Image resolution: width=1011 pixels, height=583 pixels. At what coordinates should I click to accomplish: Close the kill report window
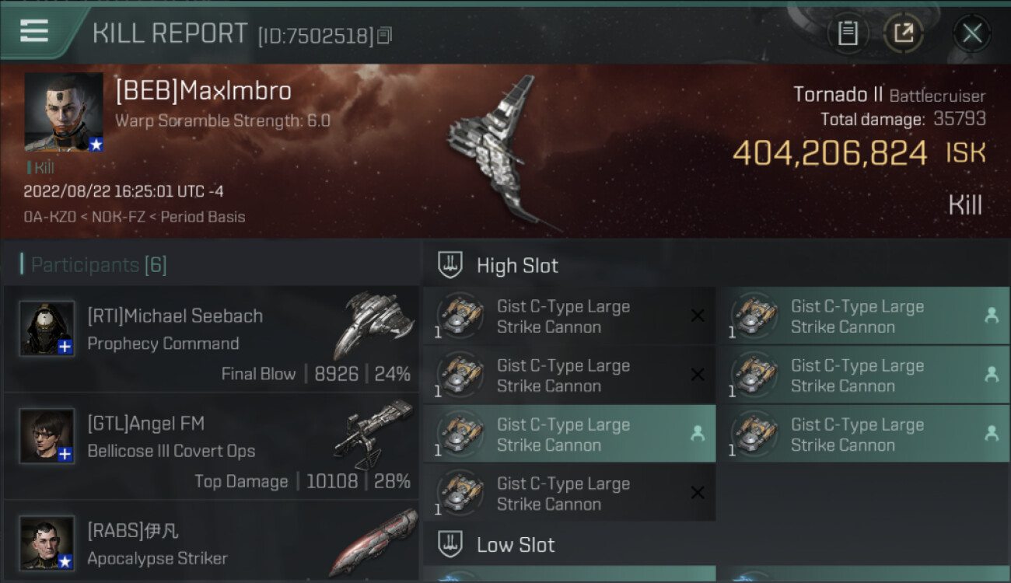tap(972, 33)
